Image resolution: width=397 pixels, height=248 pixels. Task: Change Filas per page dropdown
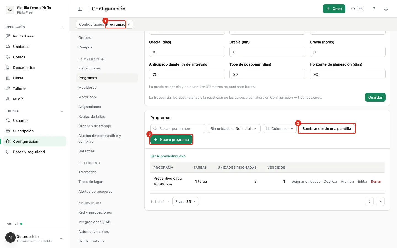pyautogui.click(x=186, y=201)
